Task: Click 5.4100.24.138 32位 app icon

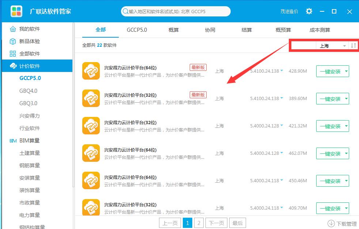Action: 91,98
